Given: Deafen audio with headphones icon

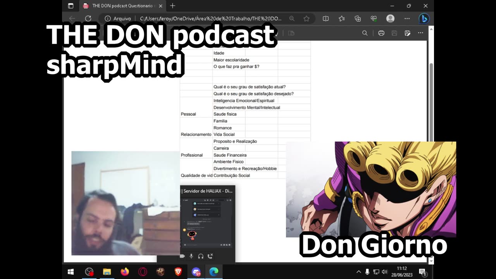Looking at the screenshot, I should pos(201,256).
